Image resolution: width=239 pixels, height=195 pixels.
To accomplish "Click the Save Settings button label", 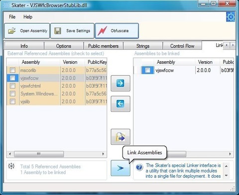I will click(x=78, y=31).
